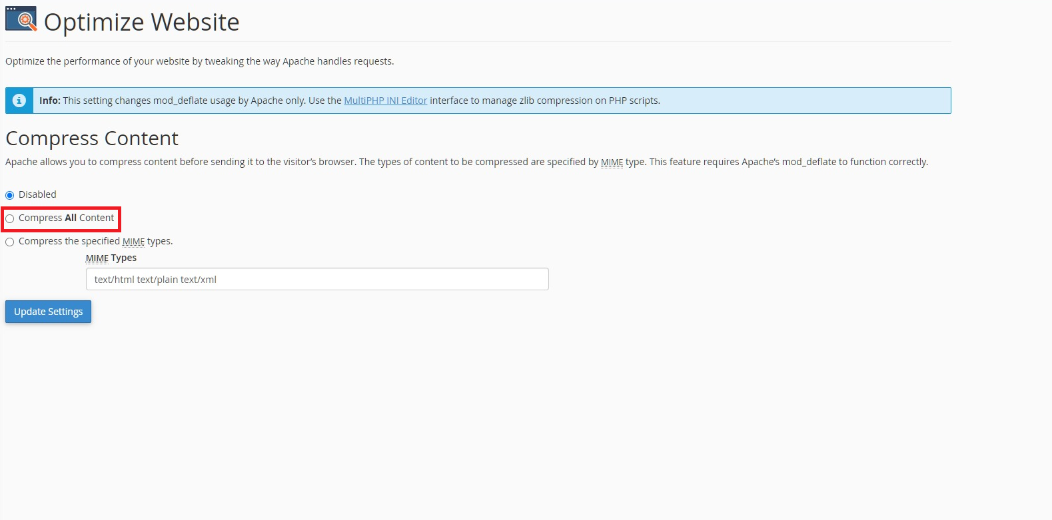The height and width of the screenshot is (520, 1052).
Task: Choose Compress the specified MIME types
Action: 10,242
